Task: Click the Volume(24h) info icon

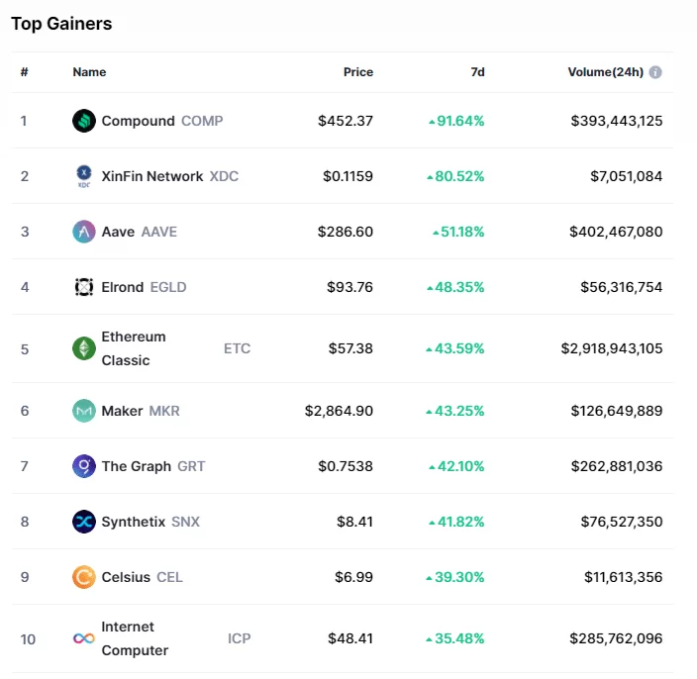Action: (655, 72)
